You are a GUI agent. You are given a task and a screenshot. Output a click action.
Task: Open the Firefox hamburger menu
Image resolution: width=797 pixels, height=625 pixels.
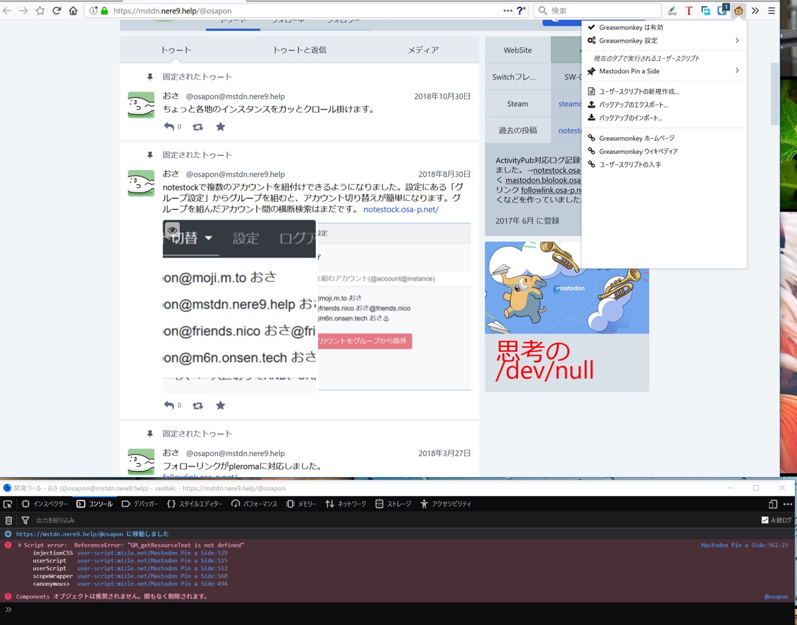(x=771, y=11)
